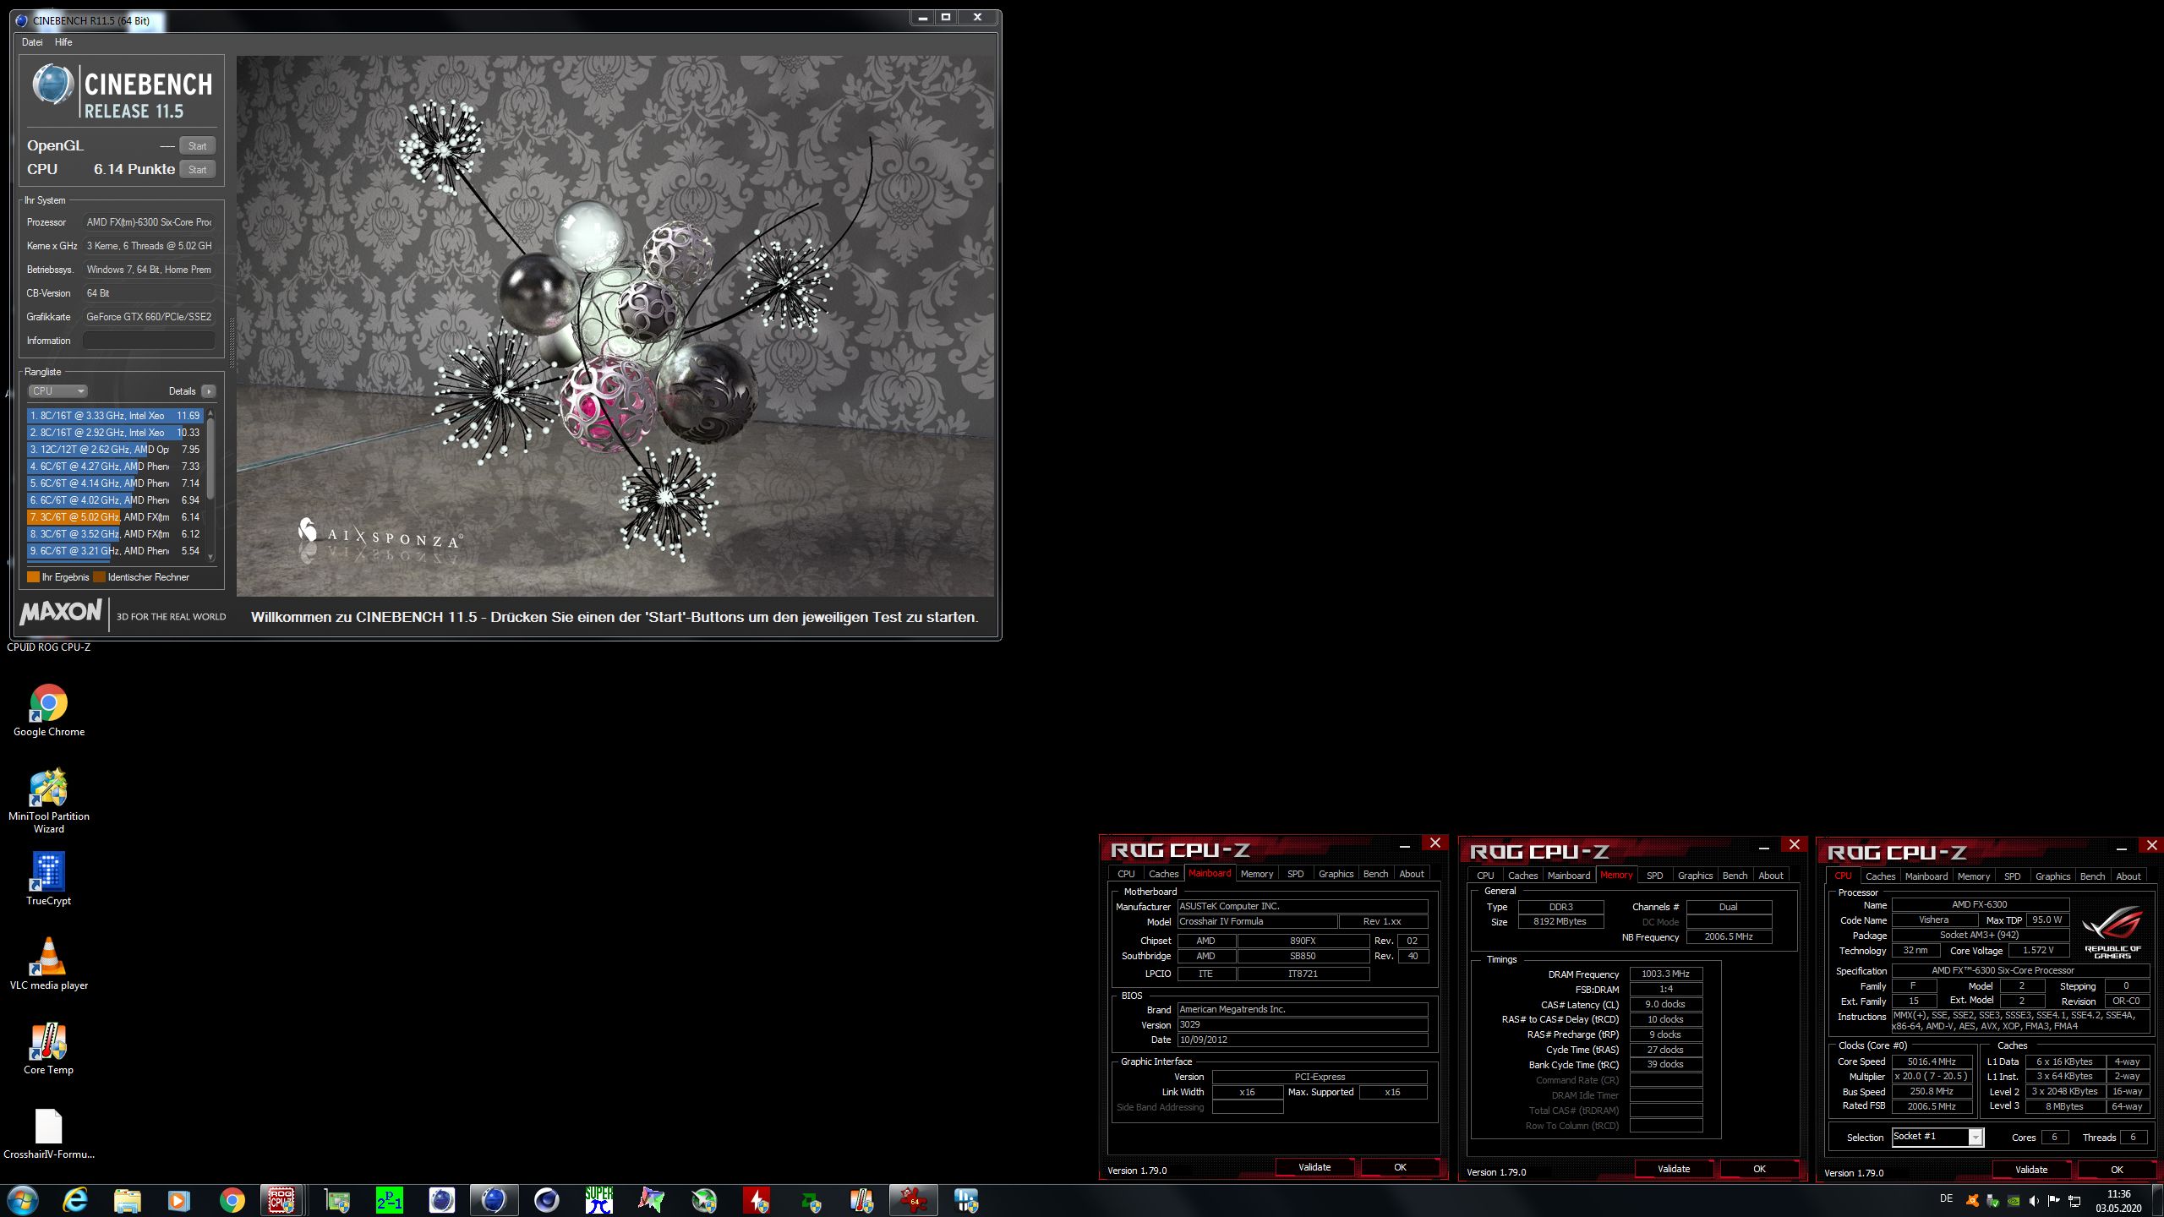The image size is (2164, 1217).
Task: Click the Cinebench globe logo
Action: (52, 85)
